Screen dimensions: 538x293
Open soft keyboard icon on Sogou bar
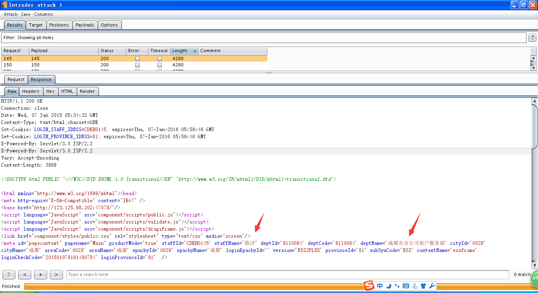(406, 286)
